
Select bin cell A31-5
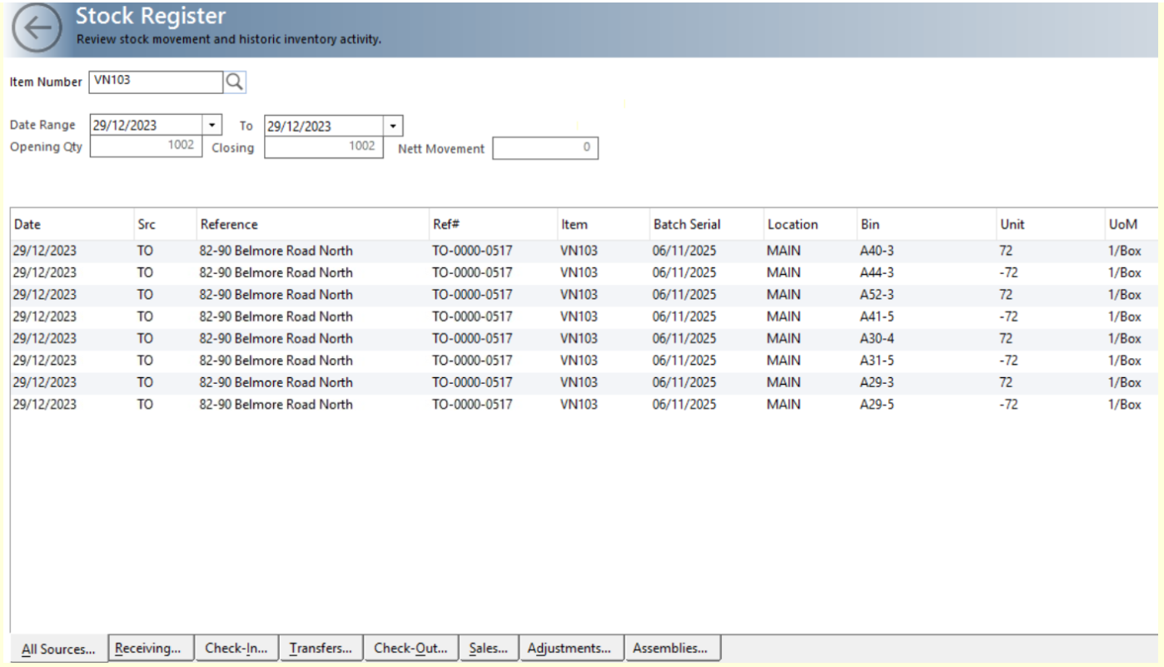click(x=876, y=361)
